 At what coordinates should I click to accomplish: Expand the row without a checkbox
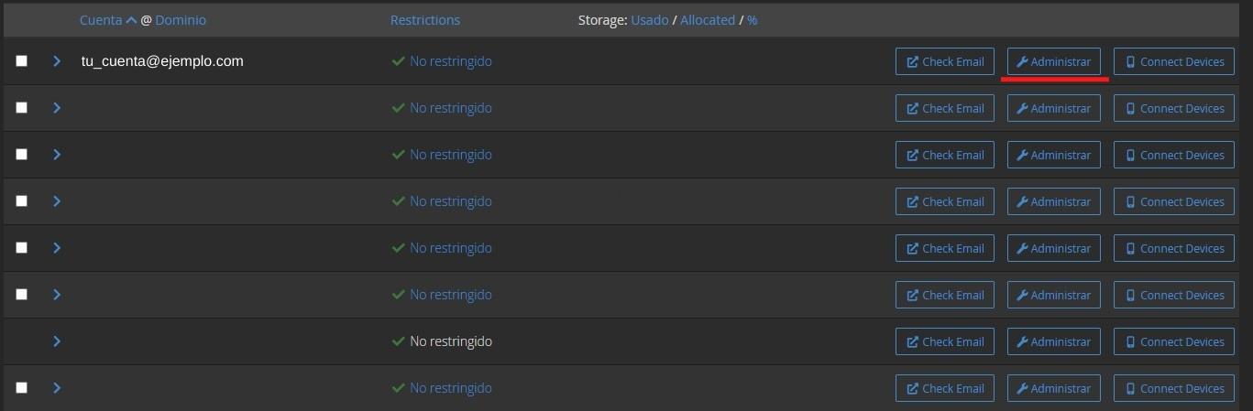click(57, 341)
